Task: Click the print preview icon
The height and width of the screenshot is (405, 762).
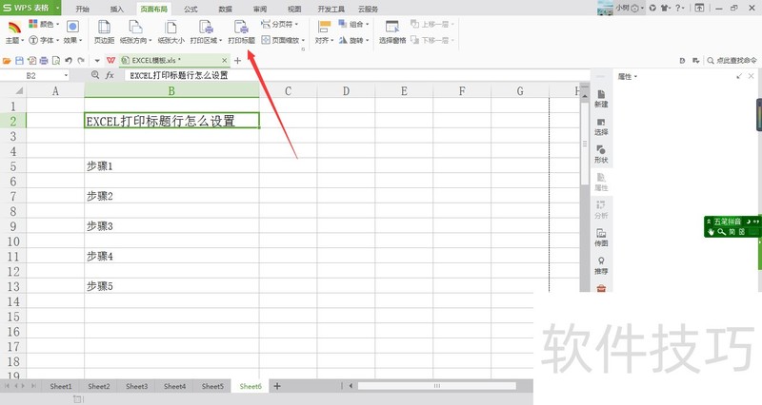Action: click(x=56, y=61)
